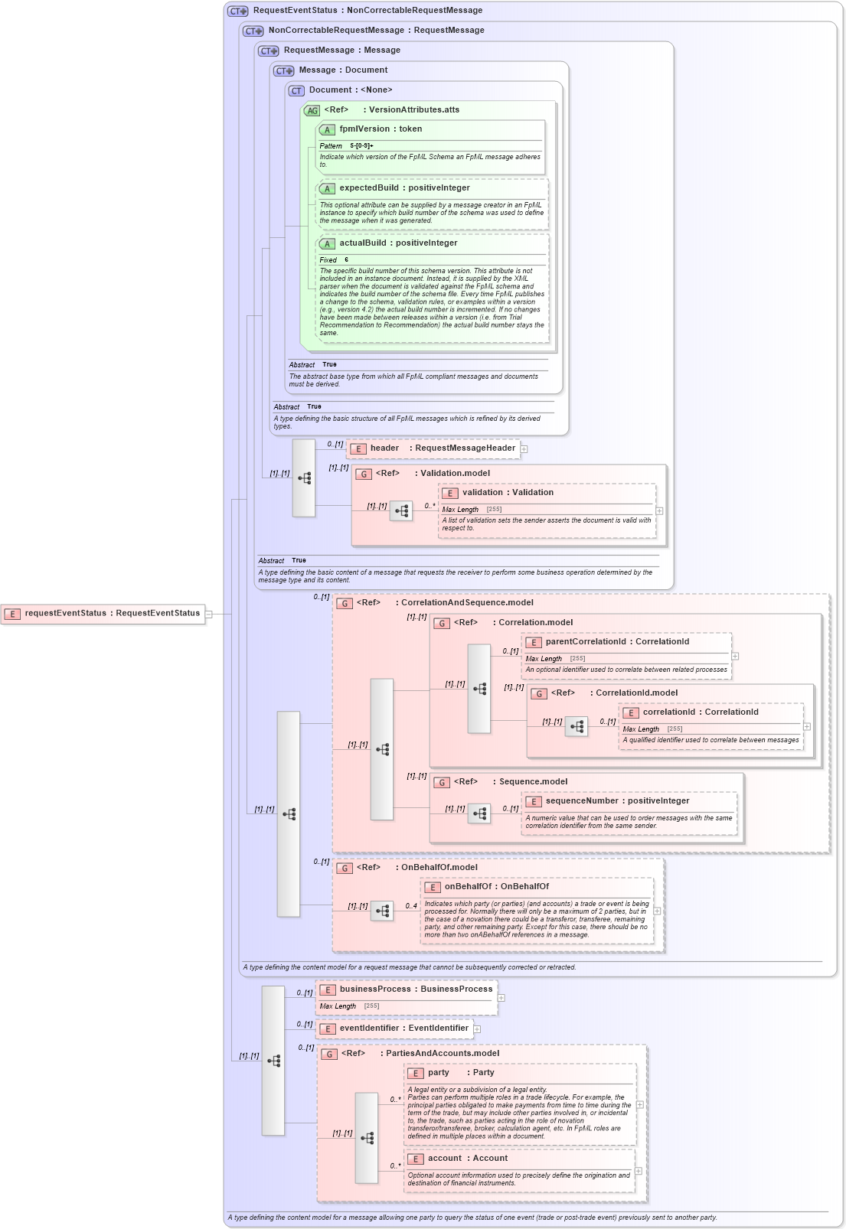Click the E icon of correlationId : CorrelationId
This screenshot has width=846, height=1229.
click(631, 713)
